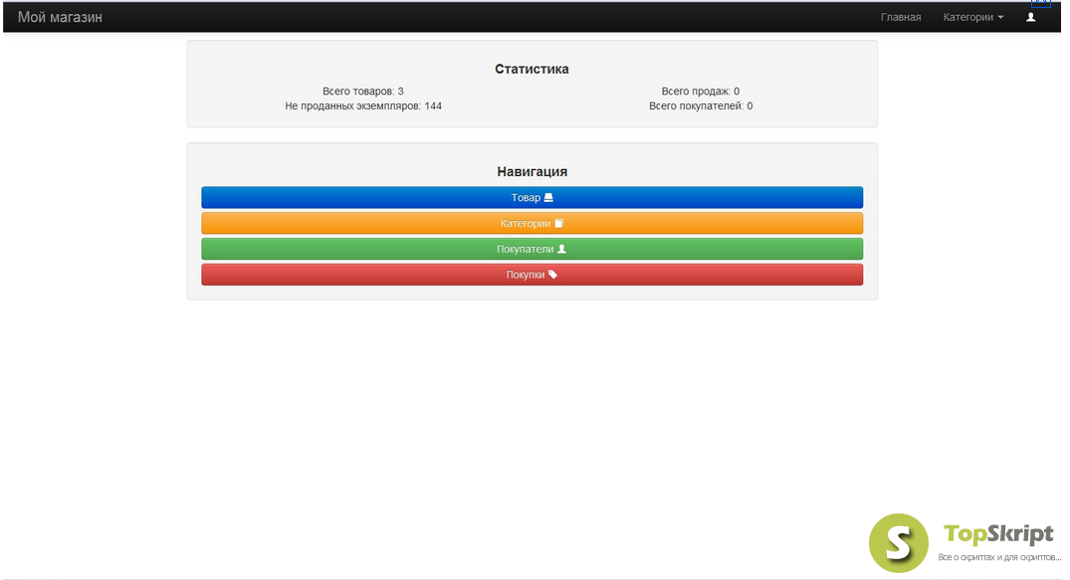Click the Всего покупателей: 0 text
The image size is (1070, 580).
click(700, 105)
